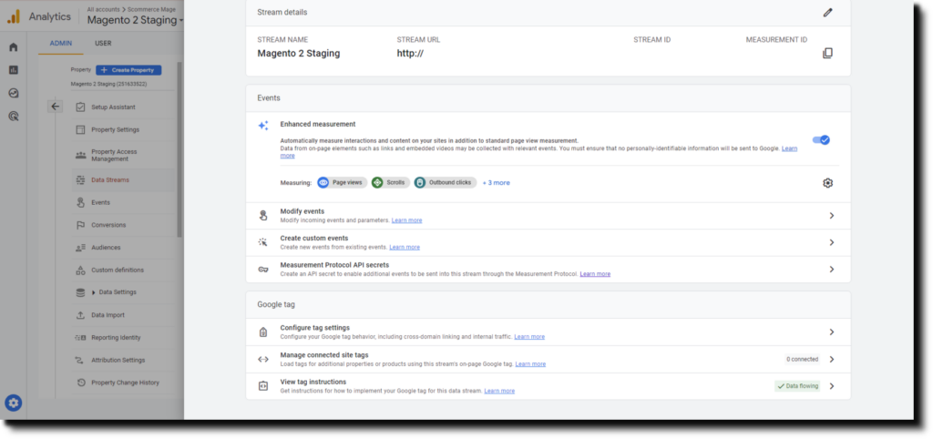Open the Advertising icon in left rail

coord(13,116)
